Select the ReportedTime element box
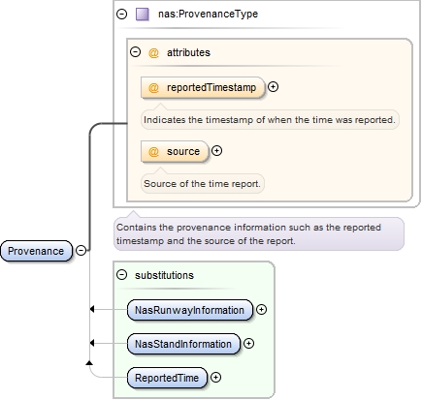 [167, 378]
